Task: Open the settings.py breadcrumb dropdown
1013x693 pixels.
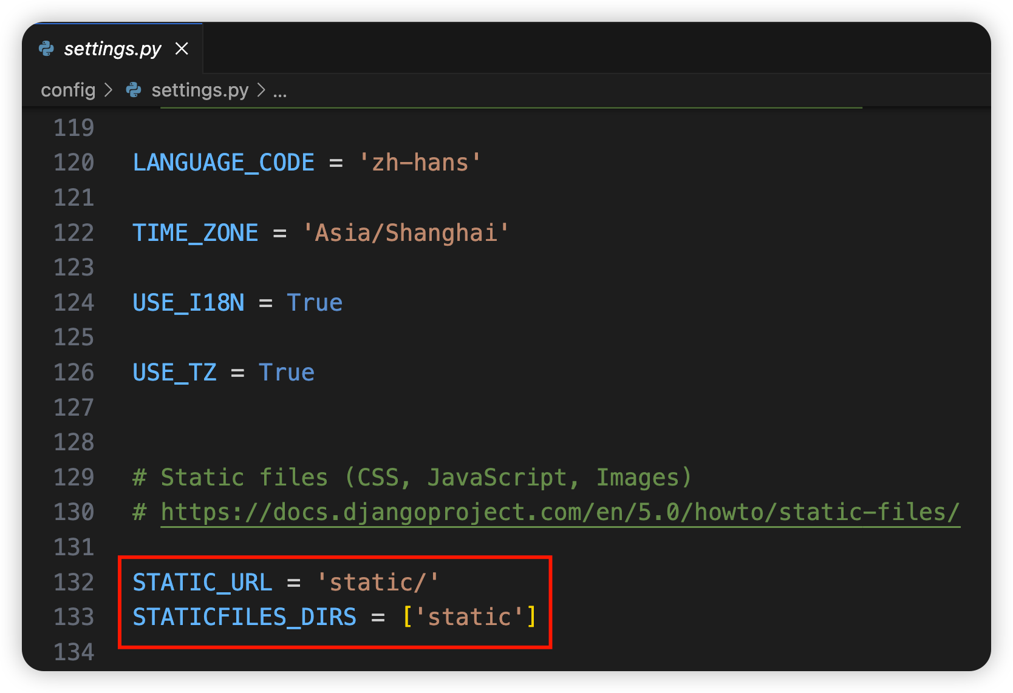Action: [x=200, y=90]
